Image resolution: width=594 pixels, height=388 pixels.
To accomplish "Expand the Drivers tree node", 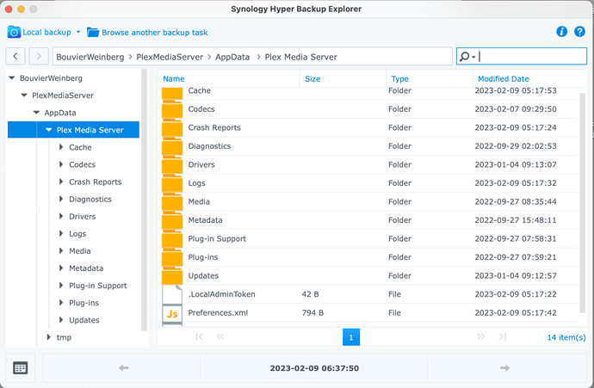I will point(61,217).
